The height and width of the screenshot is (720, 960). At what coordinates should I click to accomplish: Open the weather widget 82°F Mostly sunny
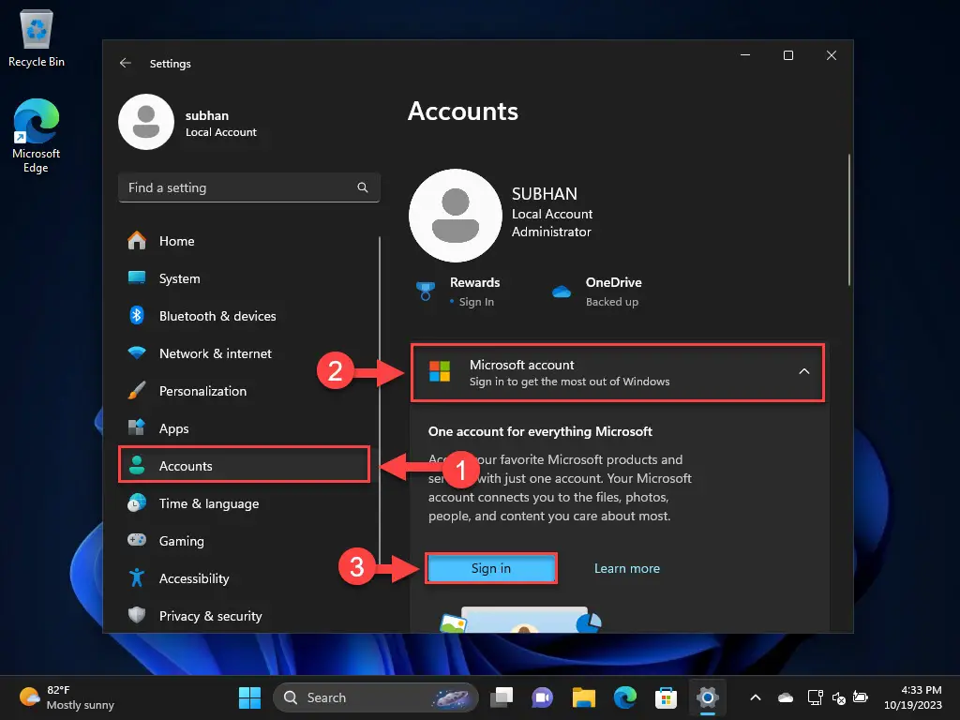[67, 697]
